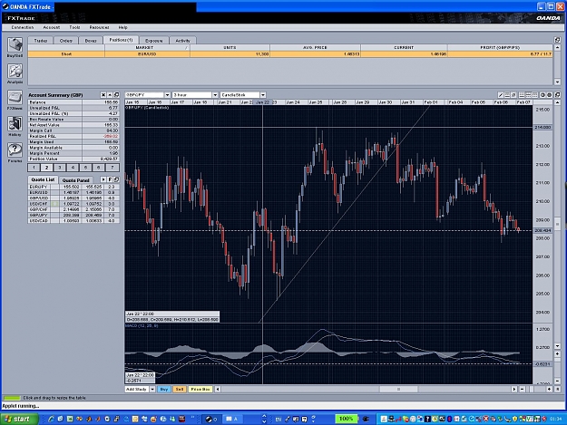Select layout preset button 4
The width and height of the screenshot is (567, 425).
73,168
